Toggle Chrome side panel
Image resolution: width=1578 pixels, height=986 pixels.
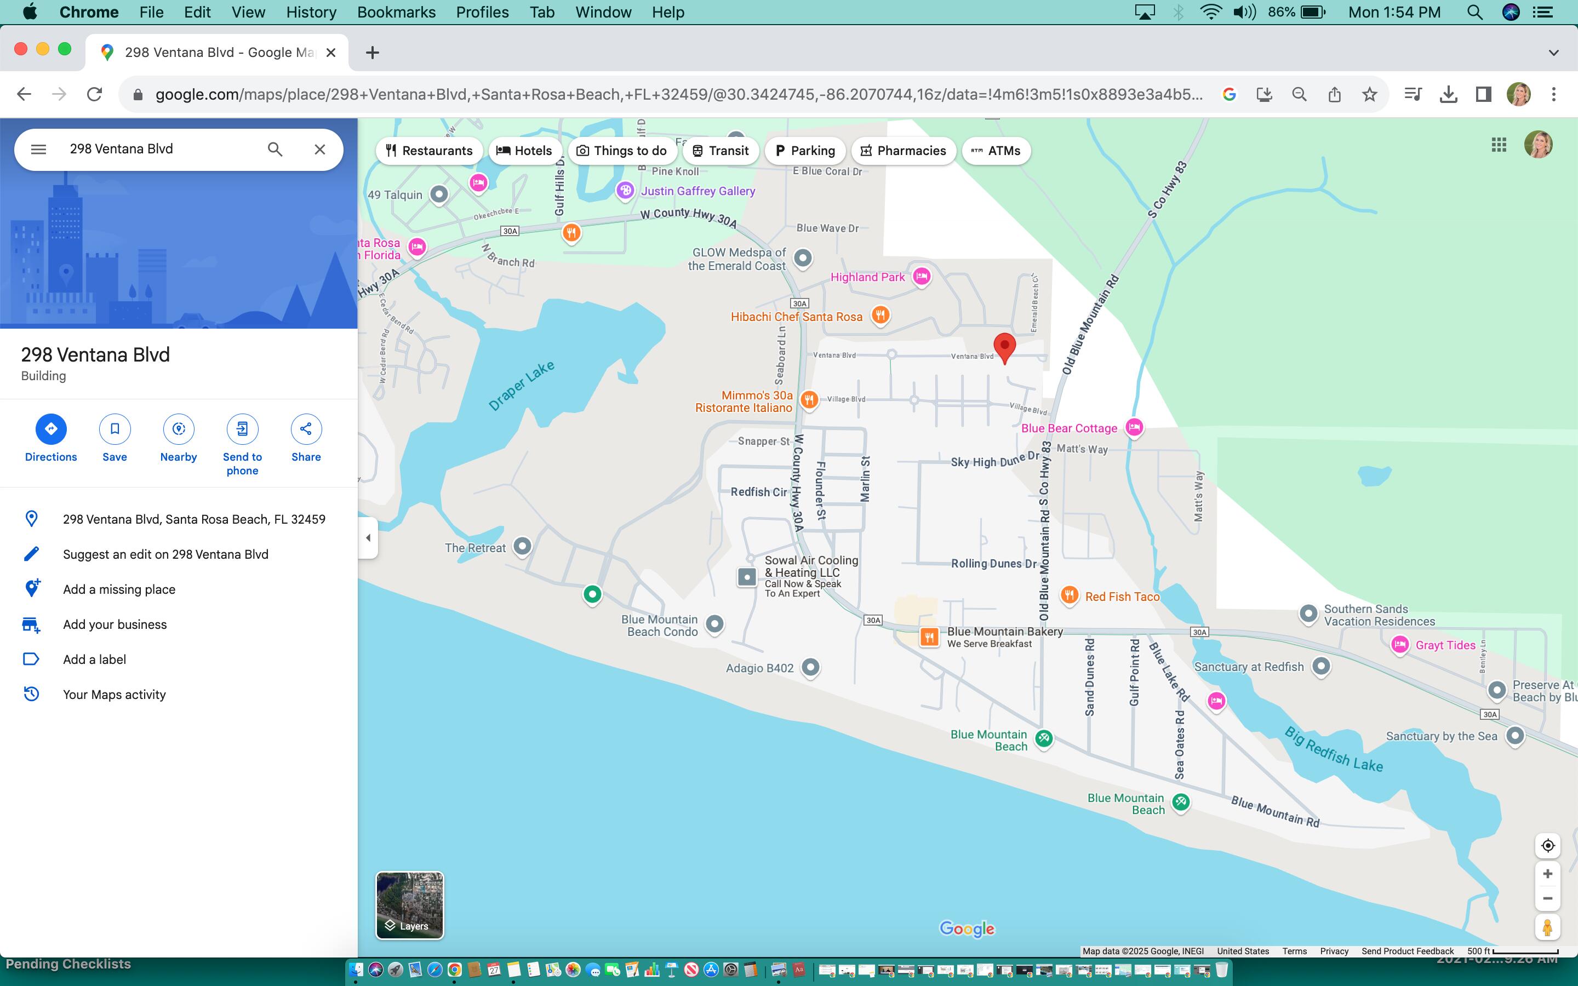coord(1483,95)
